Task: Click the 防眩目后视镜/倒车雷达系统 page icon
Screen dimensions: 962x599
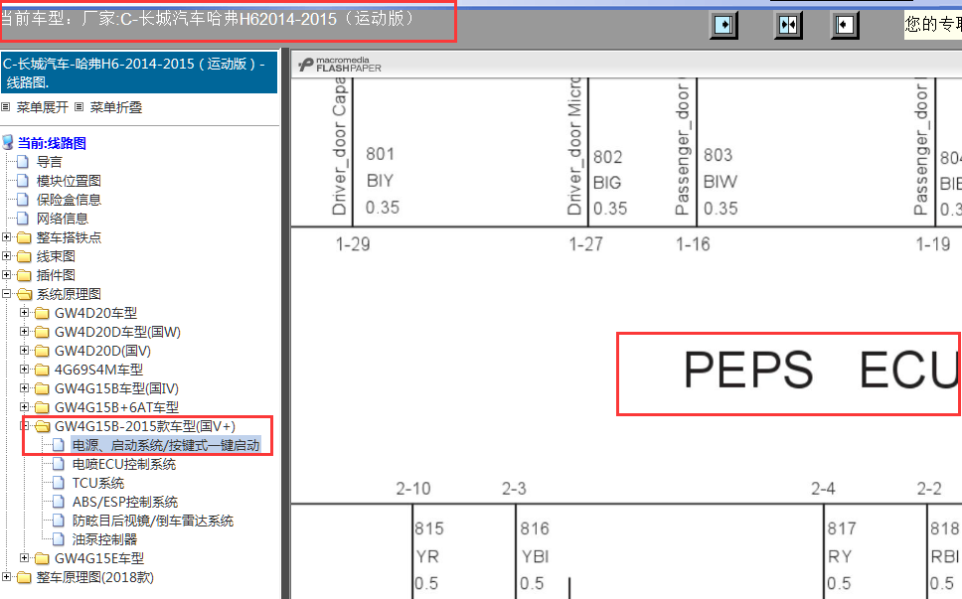Action: click(59, 522)
